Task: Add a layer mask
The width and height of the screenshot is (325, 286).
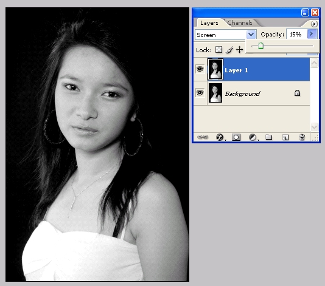Action: pyautogui.click(x=236, y=137)
